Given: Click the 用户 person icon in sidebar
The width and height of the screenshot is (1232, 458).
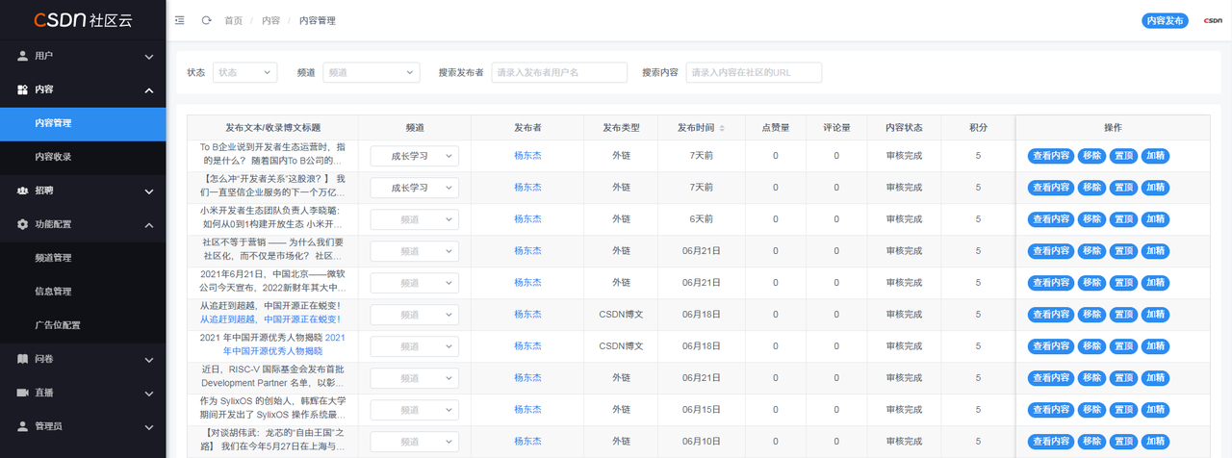Looking at the screenshot, I should pos(23,56).
